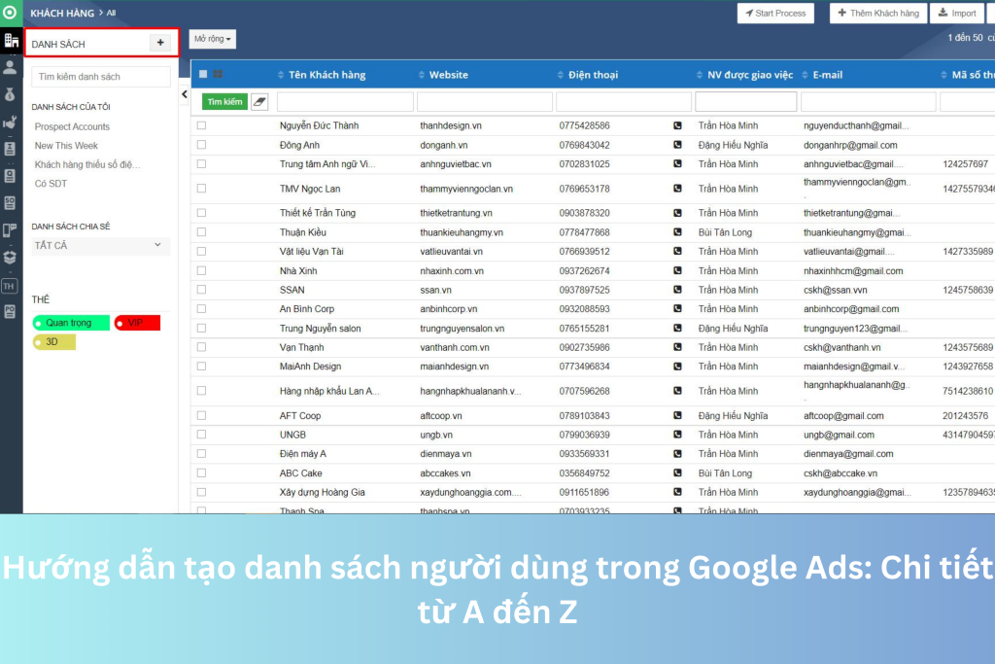Screen dimensions: 995x664
Task: Click phone number '0933569331'
Action: point(584,454)
